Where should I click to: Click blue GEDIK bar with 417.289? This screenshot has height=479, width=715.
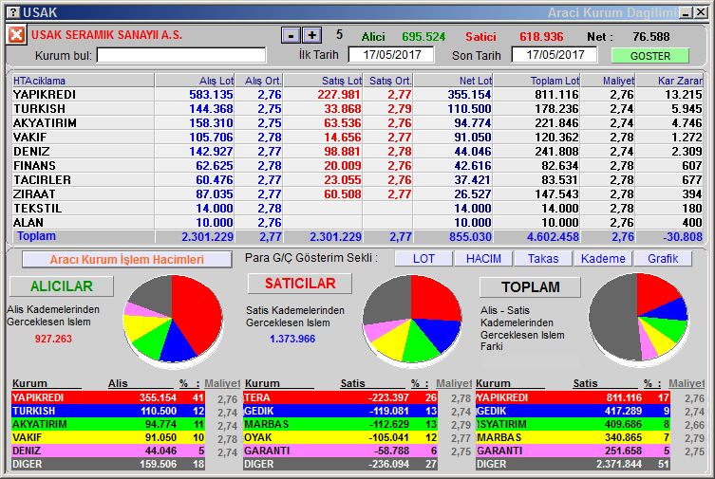pyautogui.click(x=573, y=411)
